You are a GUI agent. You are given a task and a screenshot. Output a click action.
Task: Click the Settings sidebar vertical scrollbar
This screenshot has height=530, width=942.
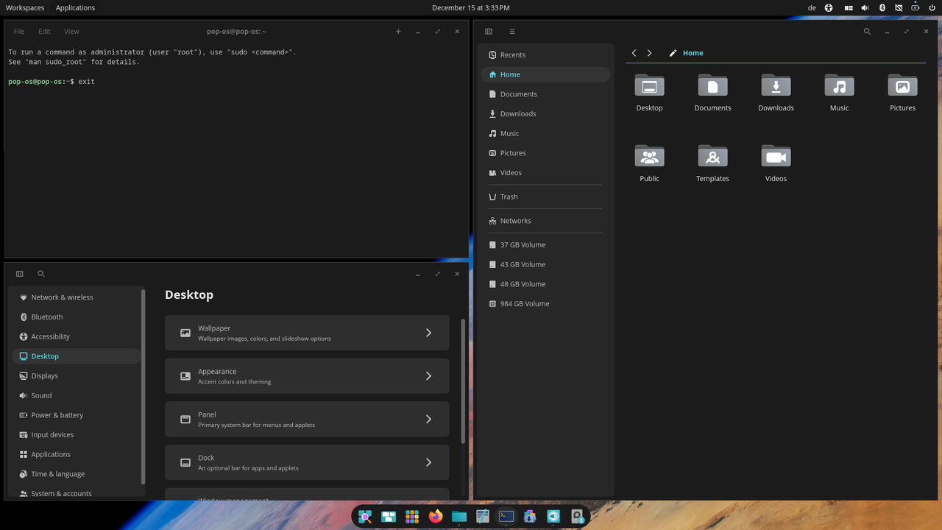[144, 386]
